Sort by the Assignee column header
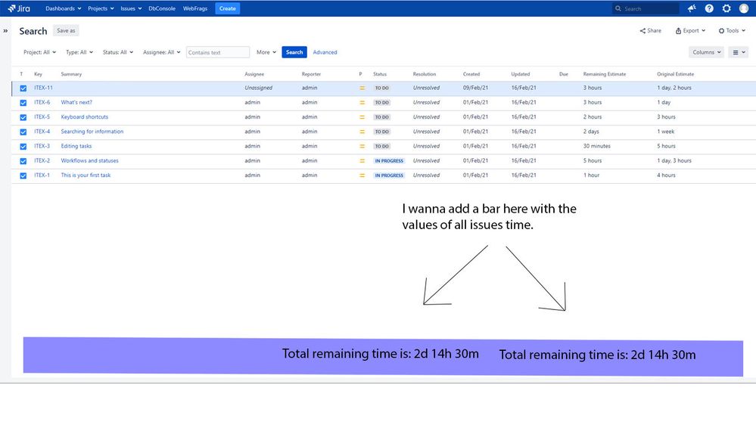 coord(254,74)
